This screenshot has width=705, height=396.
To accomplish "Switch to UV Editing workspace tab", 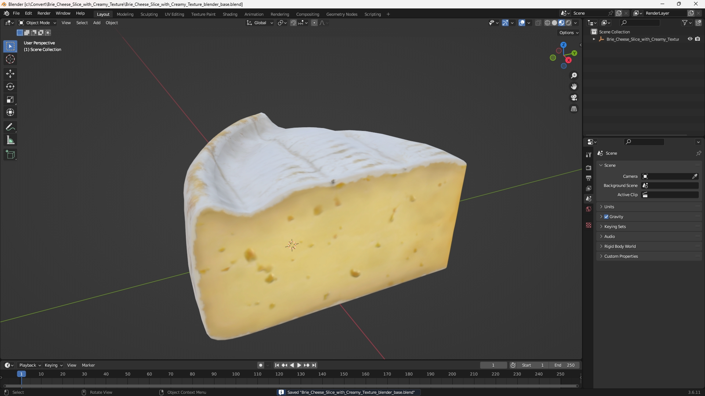I will click(174, 14).
